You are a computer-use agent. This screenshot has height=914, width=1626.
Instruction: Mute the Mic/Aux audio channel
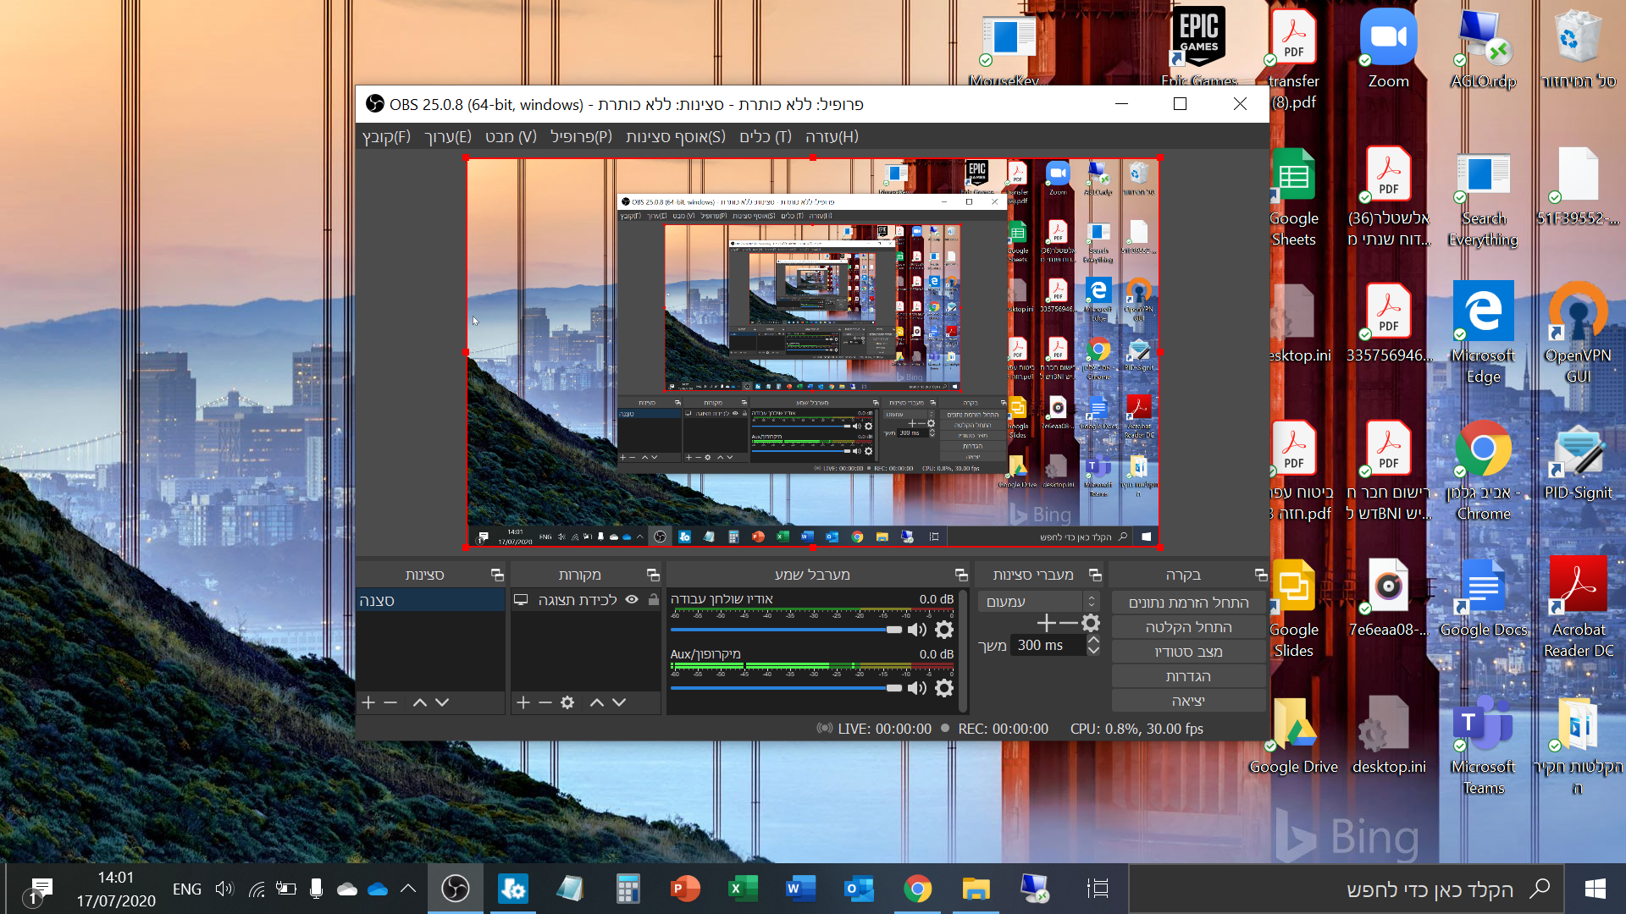pos(917,688)
